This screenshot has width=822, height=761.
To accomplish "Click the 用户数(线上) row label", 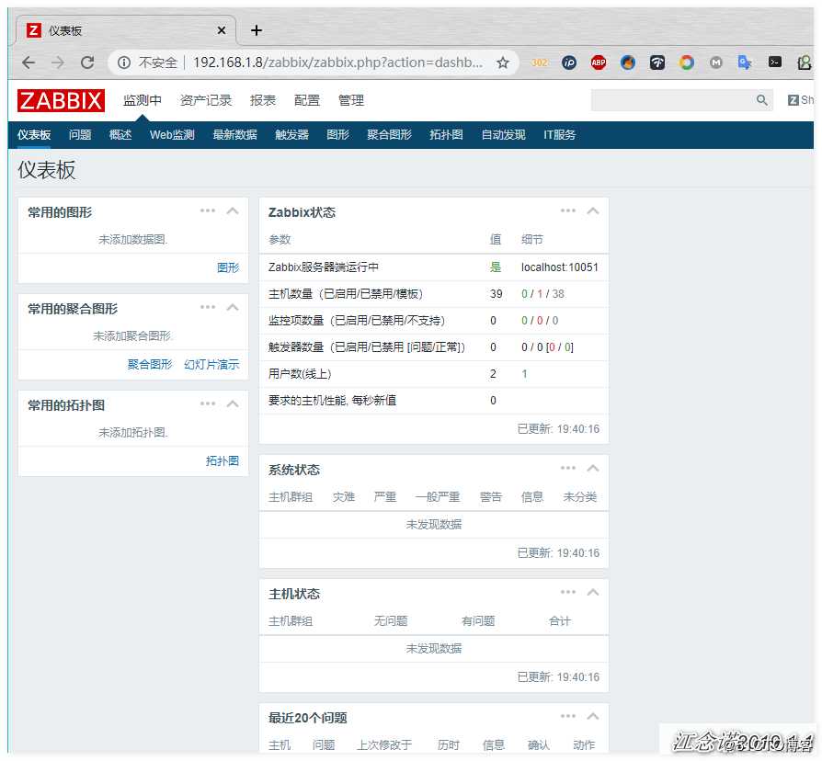I will [300, 374].
